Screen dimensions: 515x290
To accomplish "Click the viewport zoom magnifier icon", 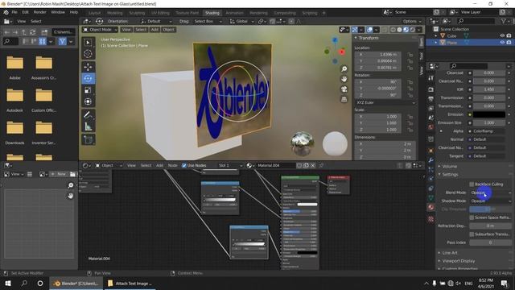I will click(x=344, y=68).
